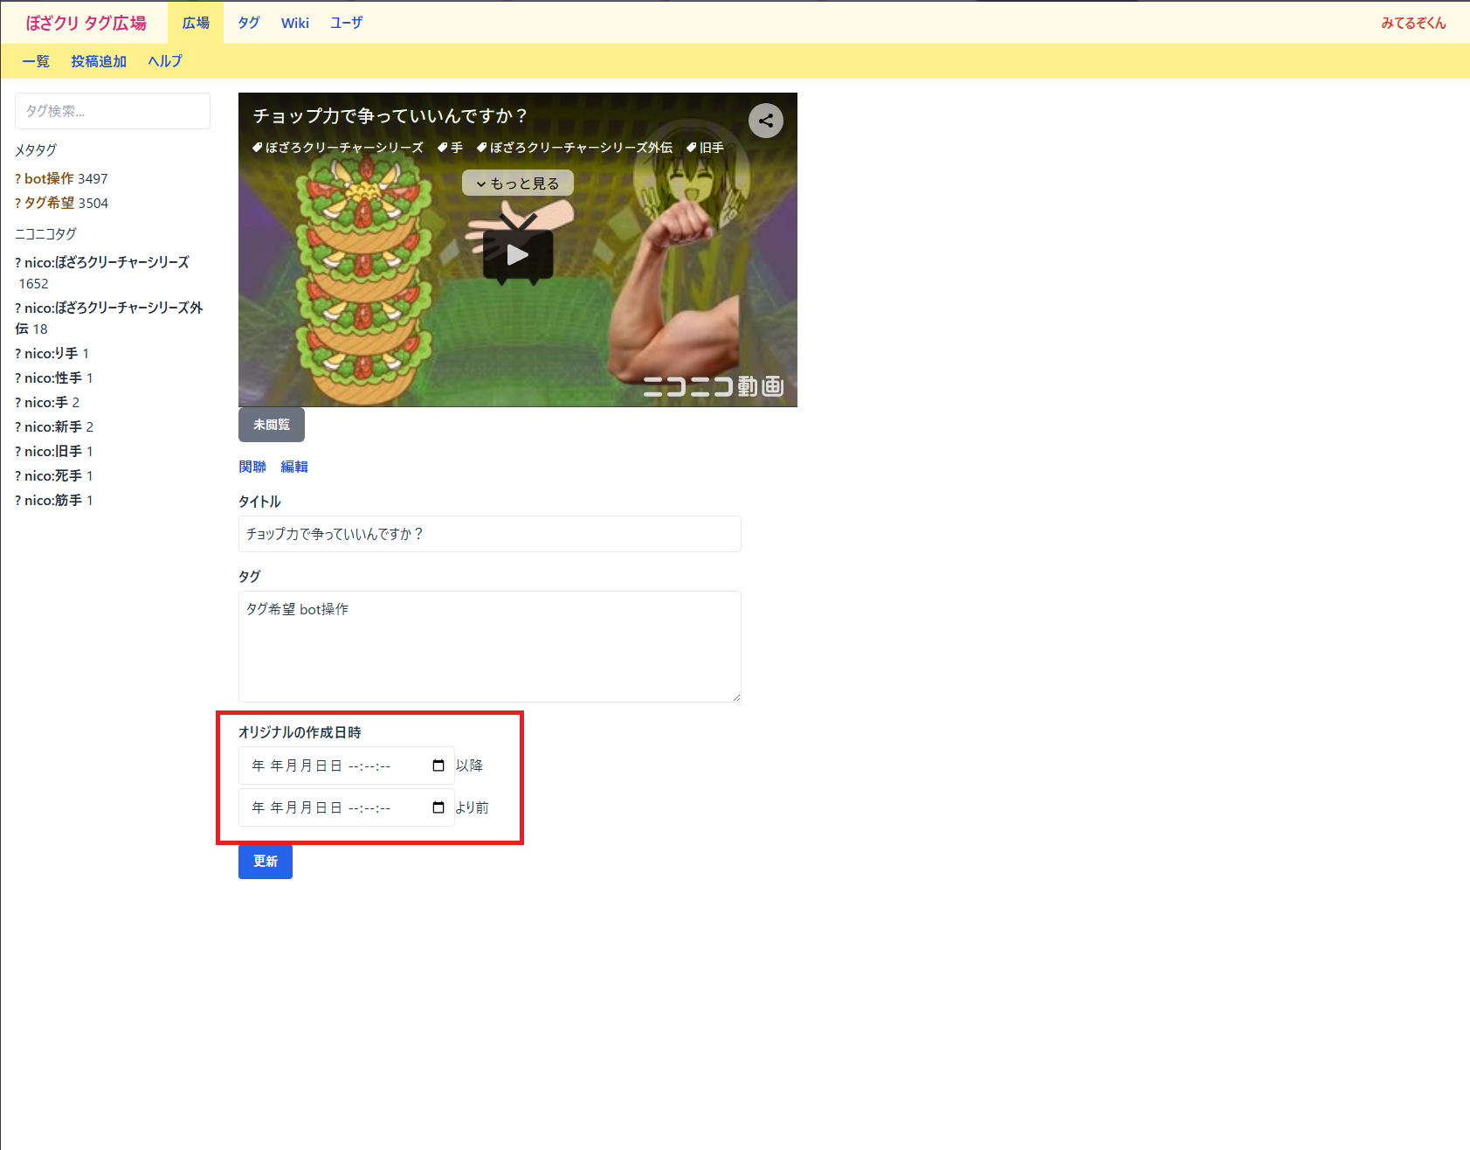The image size is (1470, 1150).
Task: Go to the ユーザ tab
Action: (346, 23)
